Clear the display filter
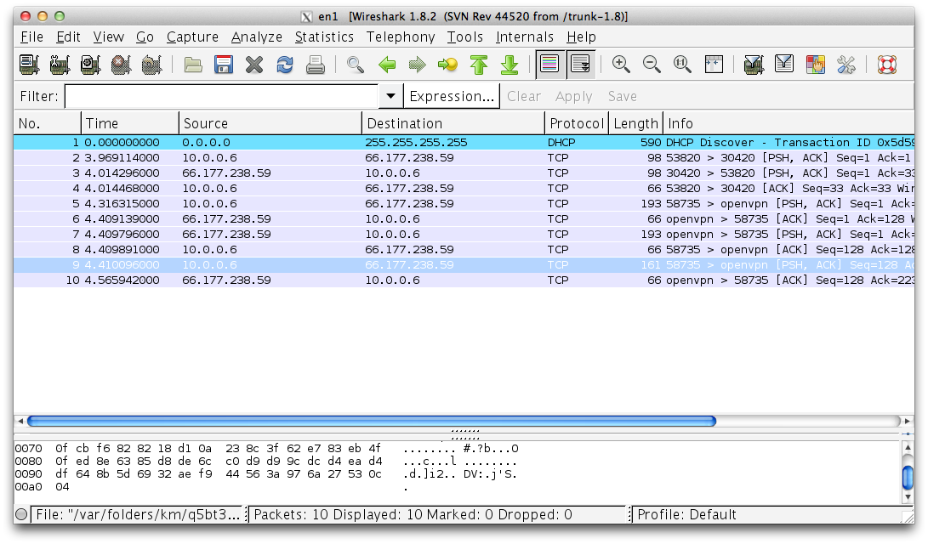The height and width of the screenshot is (544, 928). click(x=524, y=96)
